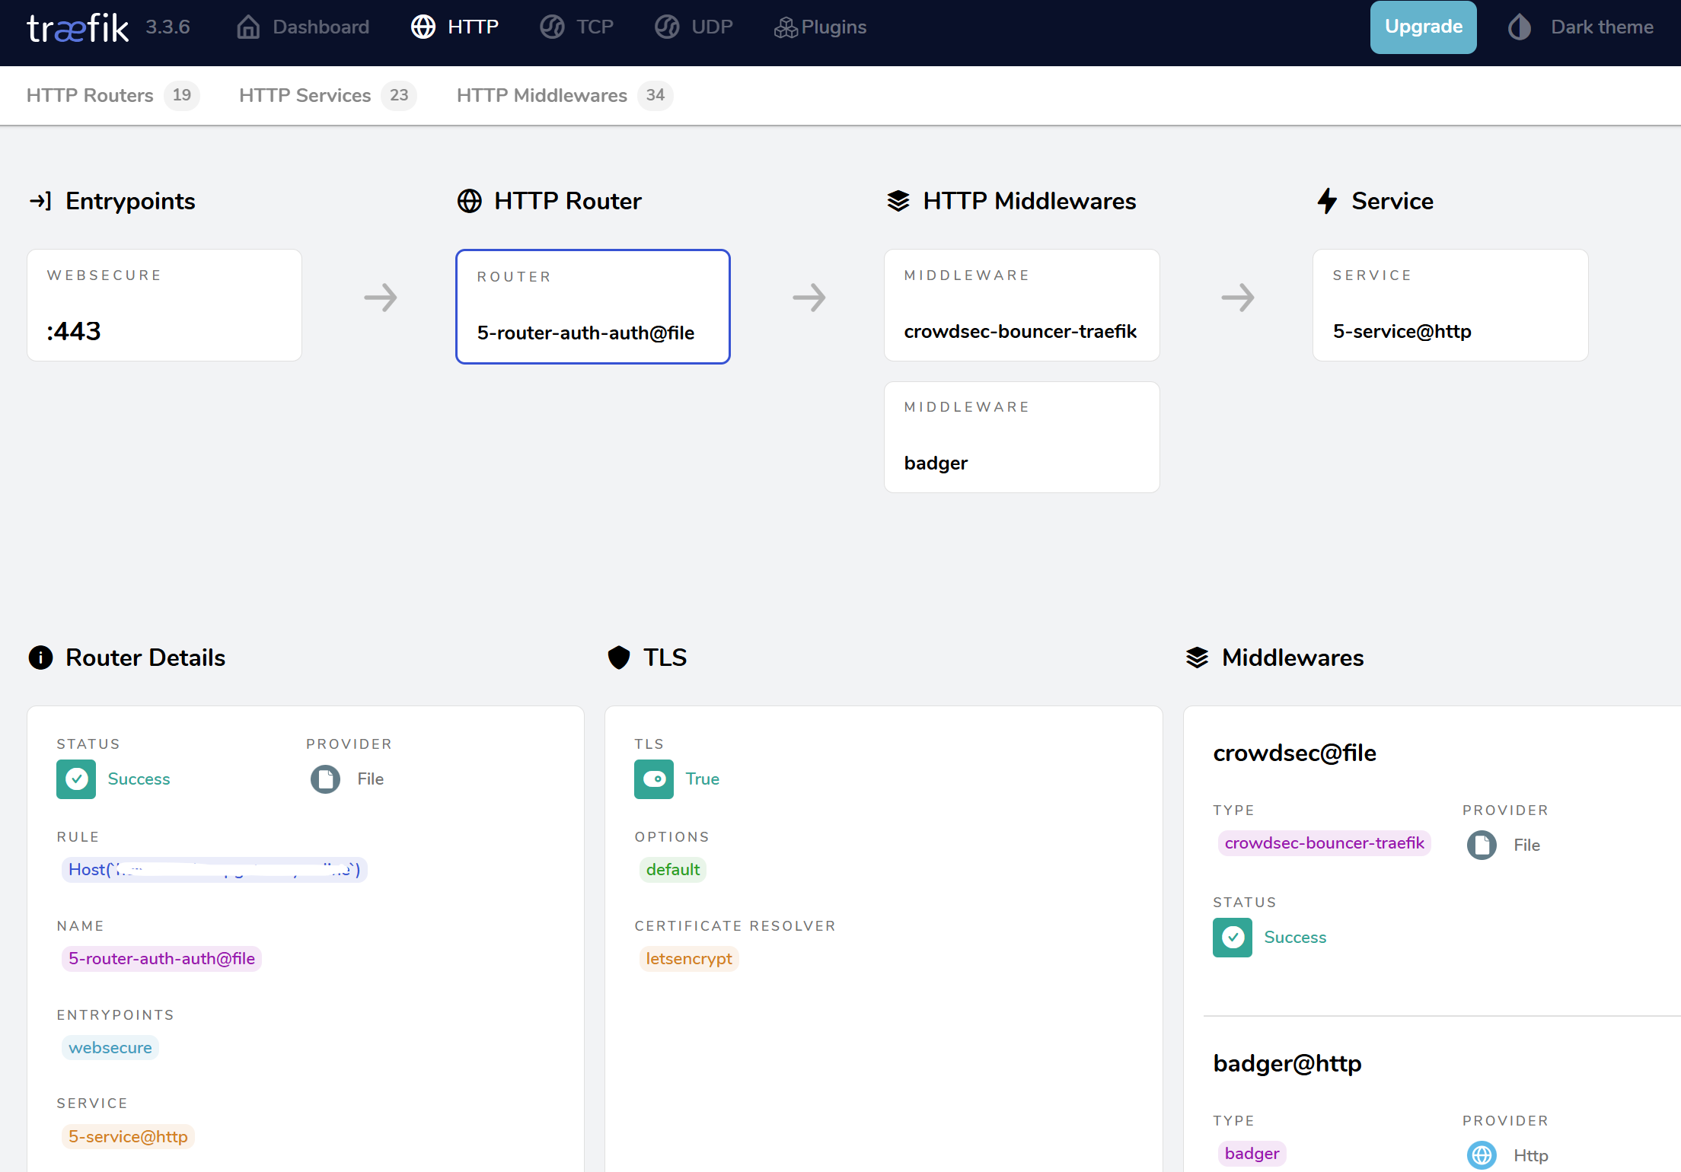Viewport: 1681px width, 1172px height.
Task: Click the HTTP Router globe icon
Action: pyautogui.click(x=469, y=201)
